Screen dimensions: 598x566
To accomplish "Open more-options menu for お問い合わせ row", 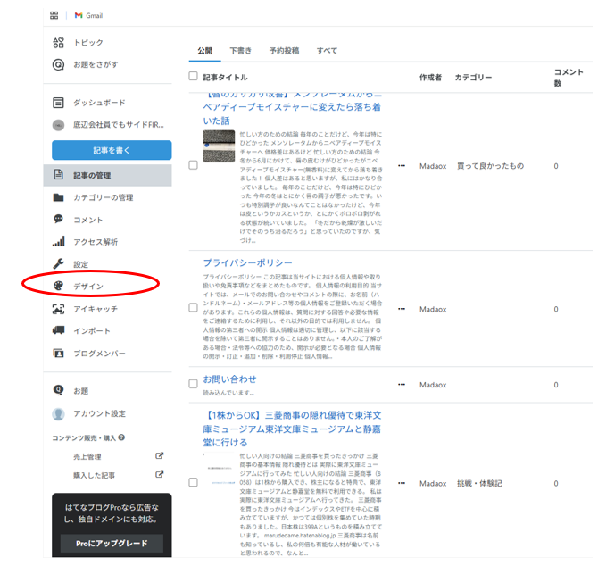I will pyautogui.click(x=402, y=384).
